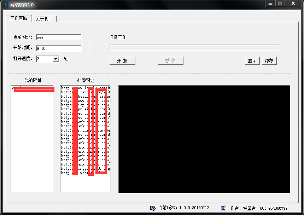Click the book icon beside 作者：捕星者
Viewport: 304px width, 215px height.
(223, 208)
